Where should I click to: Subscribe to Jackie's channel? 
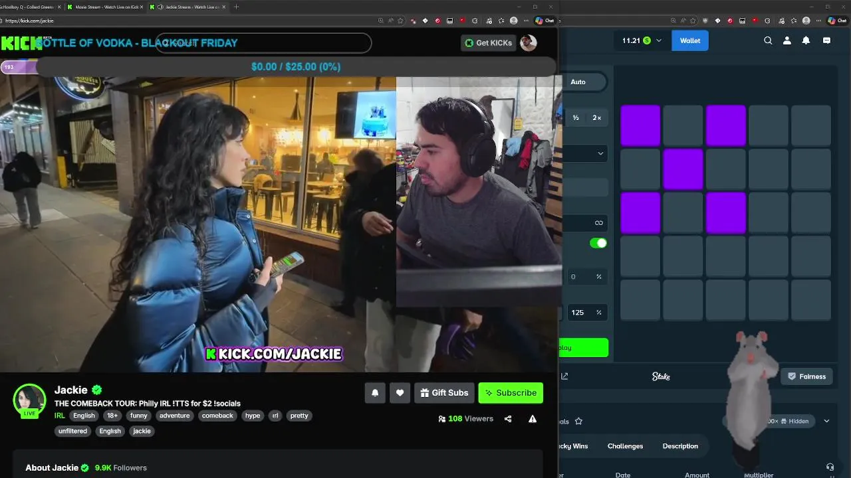(511, 392)
